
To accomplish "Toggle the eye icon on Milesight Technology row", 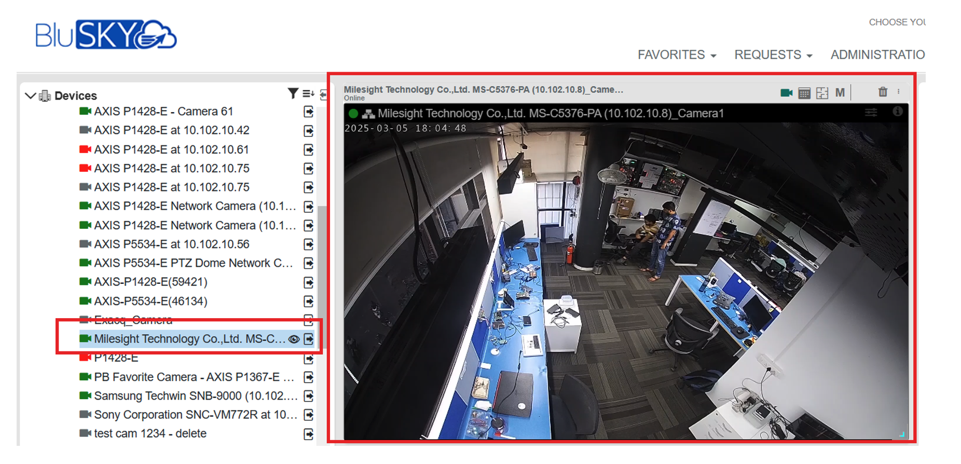I will 294,339.
